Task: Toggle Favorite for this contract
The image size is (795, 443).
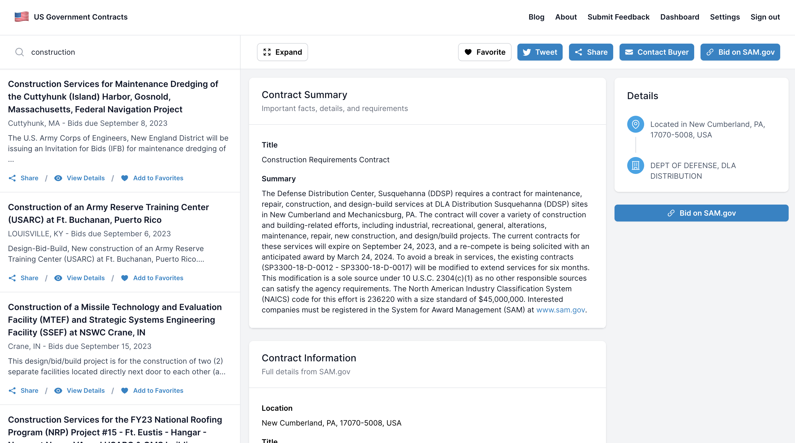Action: pos(485,52)
